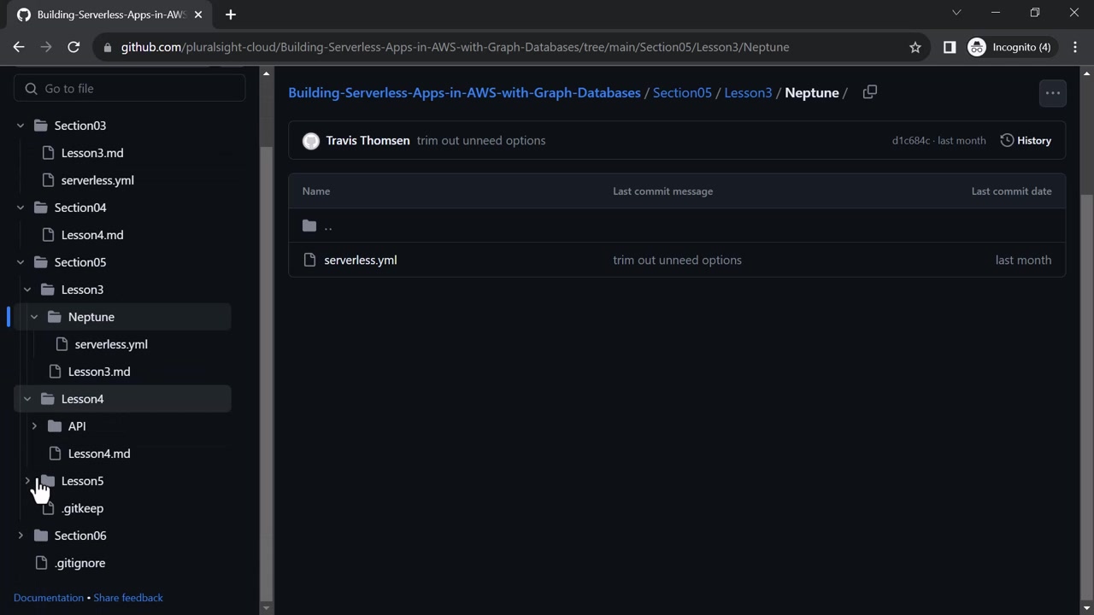The width and height of the screenshot is (1094, 615).
Task: Click Travis Thomsen's avatar
Action: point(311,141)
